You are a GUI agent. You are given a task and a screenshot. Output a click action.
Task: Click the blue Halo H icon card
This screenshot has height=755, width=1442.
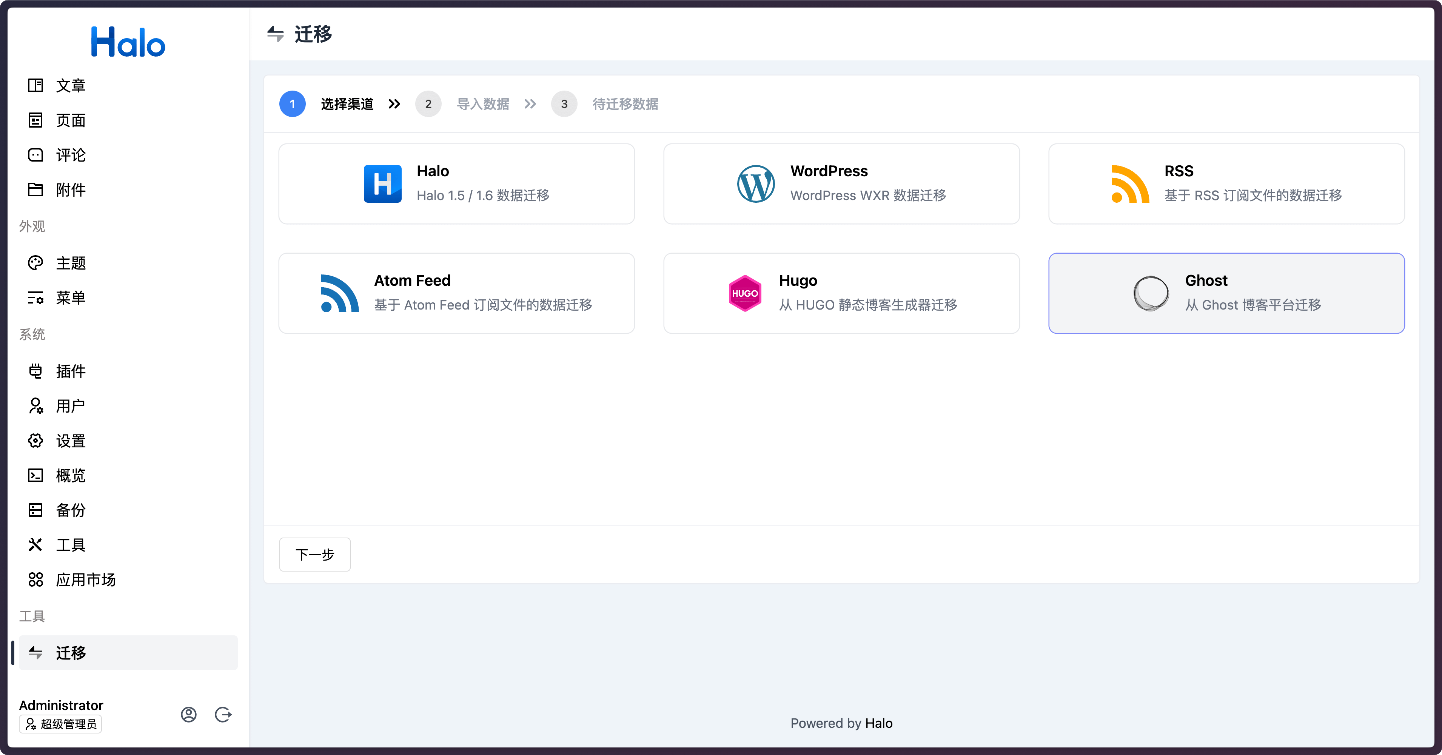coord(382,183)
